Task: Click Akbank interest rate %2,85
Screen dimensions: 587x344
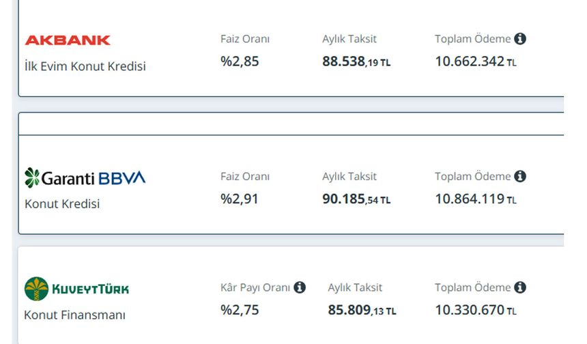Action: pos(240,61)
